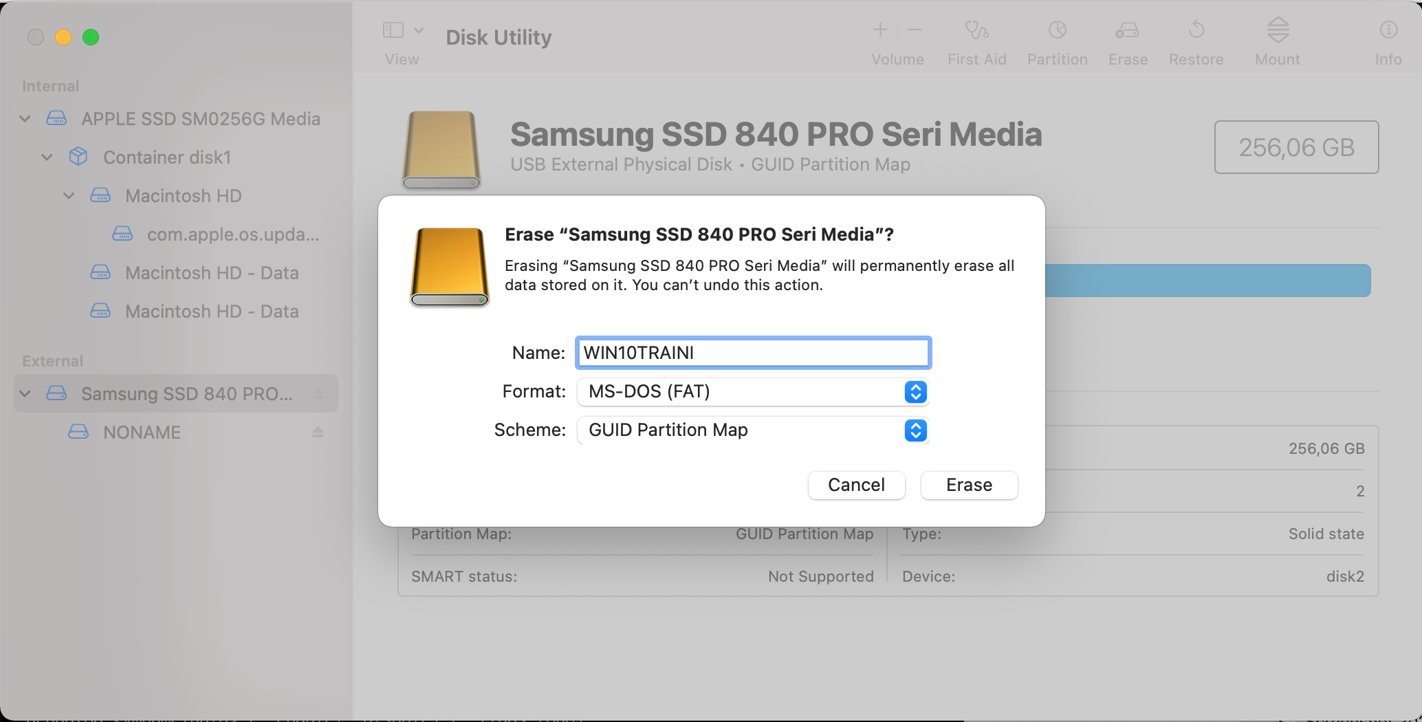Click the Mount toolbar icon

tap(1278, 30)
